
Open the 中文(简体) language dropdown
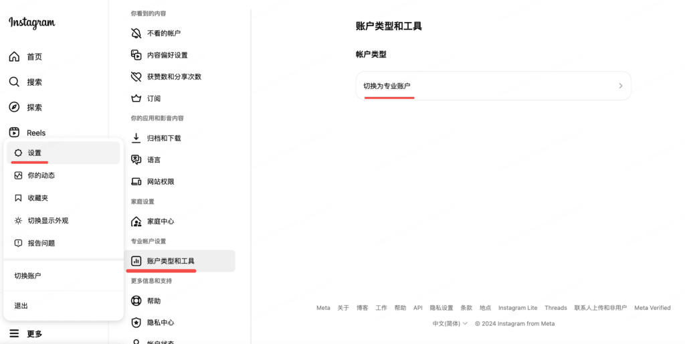(450, 323)
